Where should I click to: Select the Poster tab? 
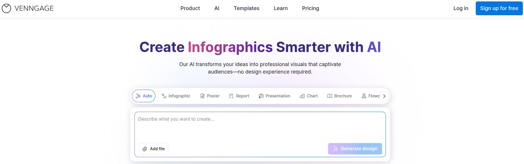[210, 96]
